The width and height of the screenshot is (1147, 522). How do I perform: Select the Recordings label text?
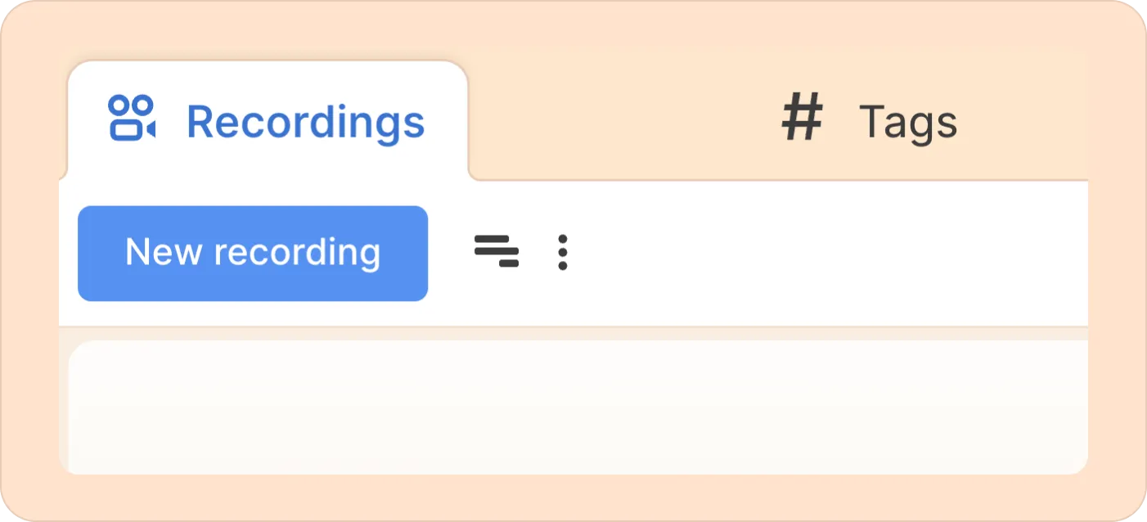(306, 121)
